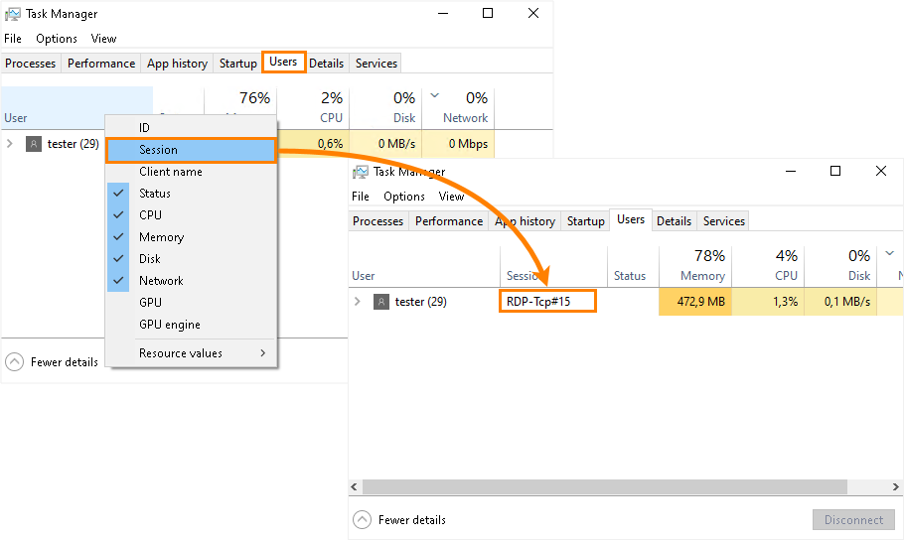
Task: Switch to Services tab in back window
Action: click(x=376, y=64)
